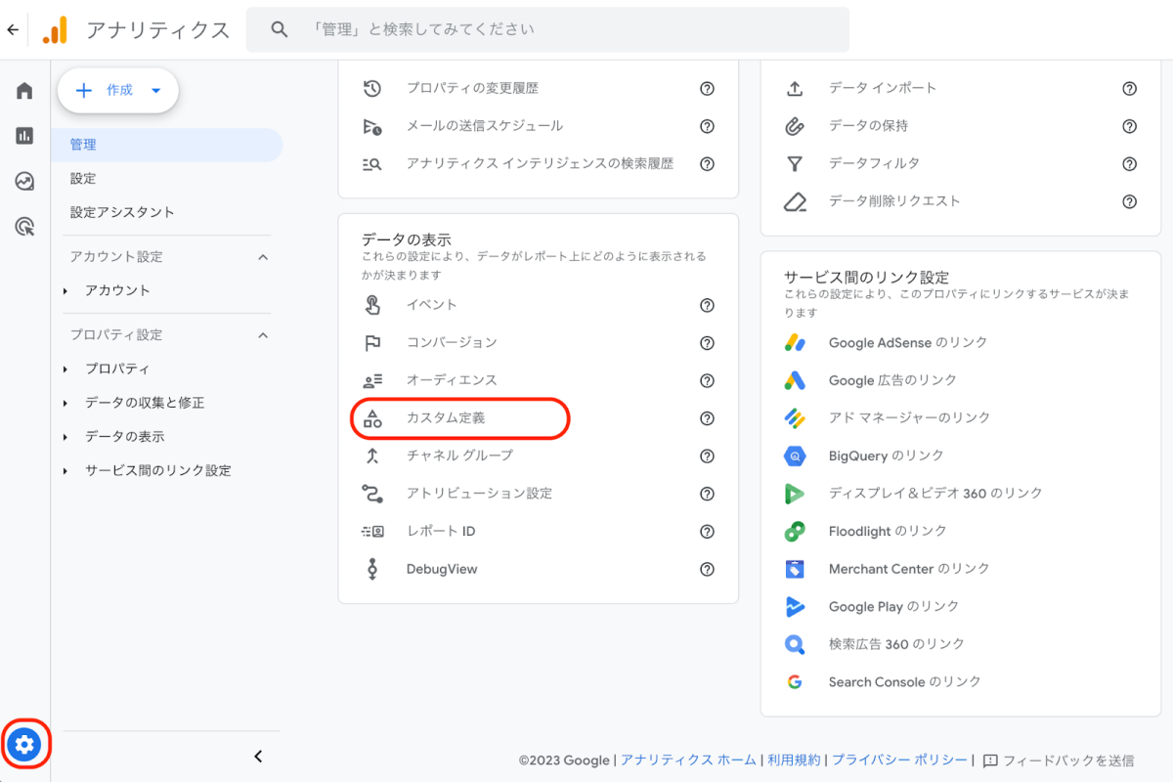This screenshot has width=1173, height=782.
Task: Open Google 広告のリンク
Action: pyautogui.click(x=892, y=380)
